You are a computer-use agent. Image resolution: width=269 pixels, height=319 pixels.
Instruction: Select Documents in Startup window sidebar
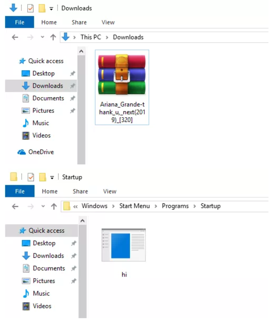(x=42, y=268)
